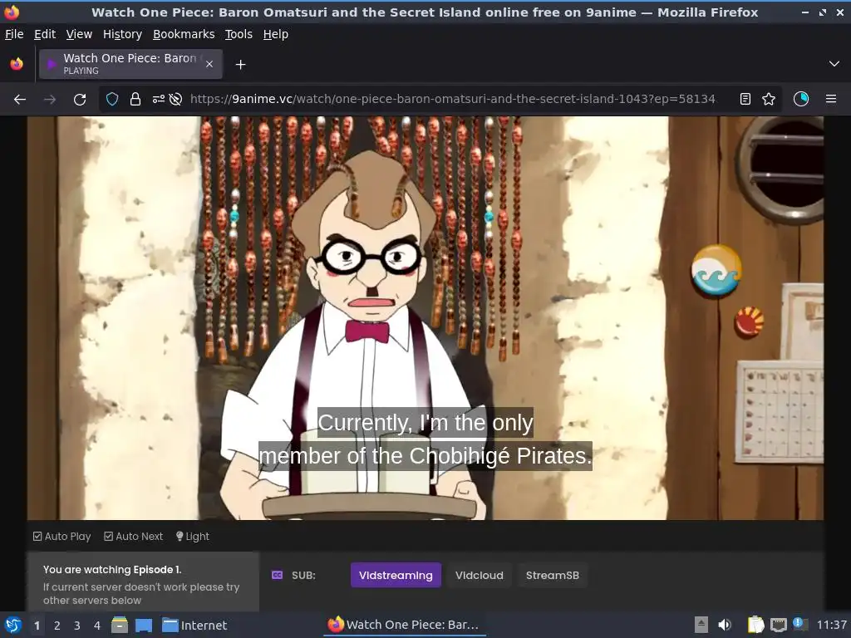Select the Vidstreaming server
This screenshot has width=851, height=638.
point(396,575)
